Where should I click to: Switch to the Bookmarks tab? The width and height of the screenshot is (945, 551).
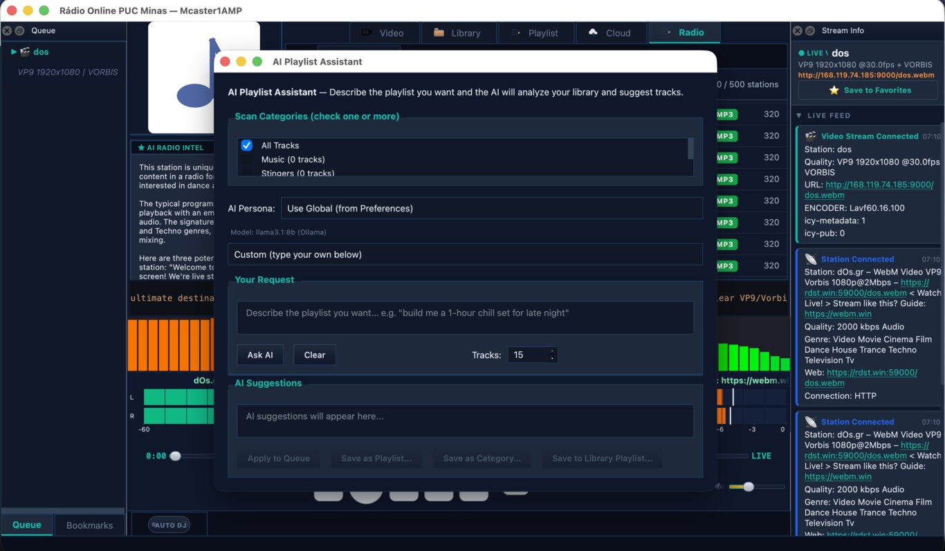click(89, 525)
